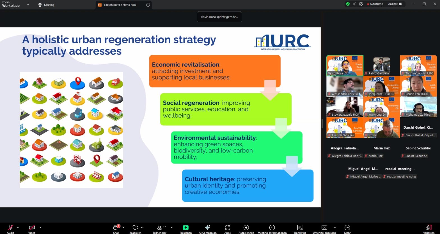Open the Zoom Workplace dropdown arrow
Viewport: 440px width, 234px height.
pyautogui.click(x=28, y=4)
